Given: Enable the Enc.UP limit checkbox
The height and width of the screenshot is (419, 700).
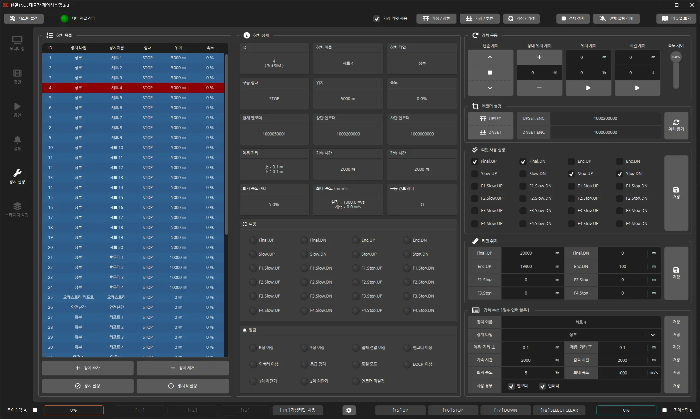Looking at the screenshot, I should [x=571, y=161].
